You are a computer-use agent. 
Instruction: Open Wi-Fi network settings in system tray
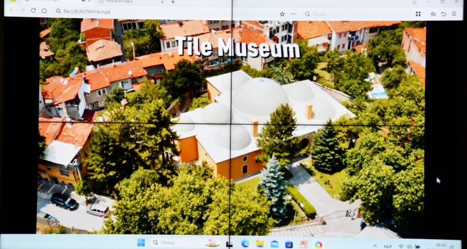(x=401, y=246)
